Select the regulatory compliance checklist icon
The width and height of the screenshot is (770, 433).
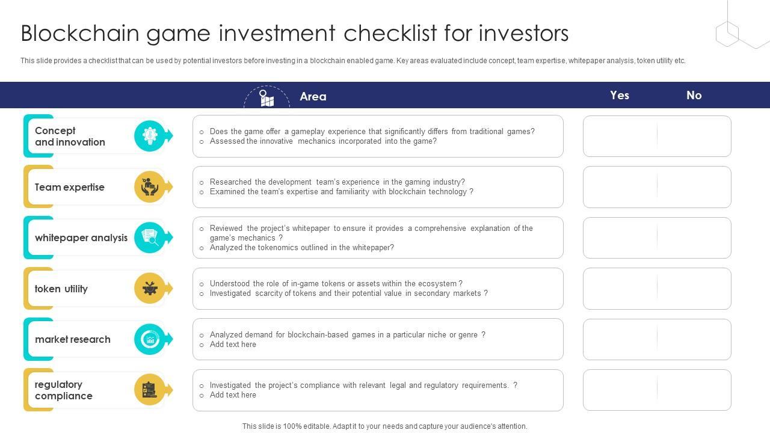pos(150,390)
